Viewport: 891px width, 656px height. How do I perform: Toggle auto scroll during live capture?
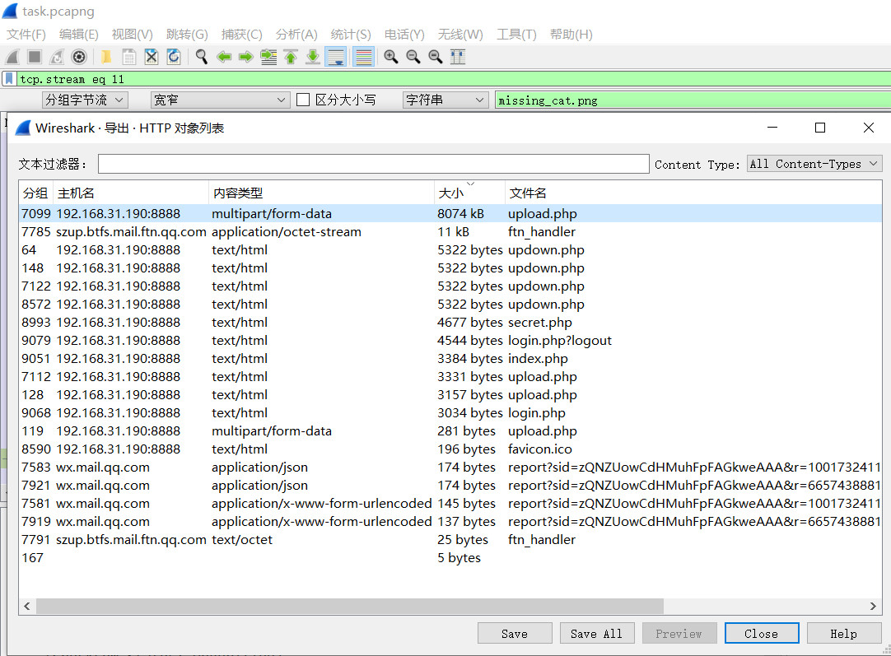[336, 57]
